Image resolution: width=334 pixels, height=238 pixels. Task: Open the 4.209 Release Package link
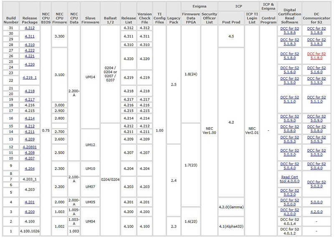30,139
